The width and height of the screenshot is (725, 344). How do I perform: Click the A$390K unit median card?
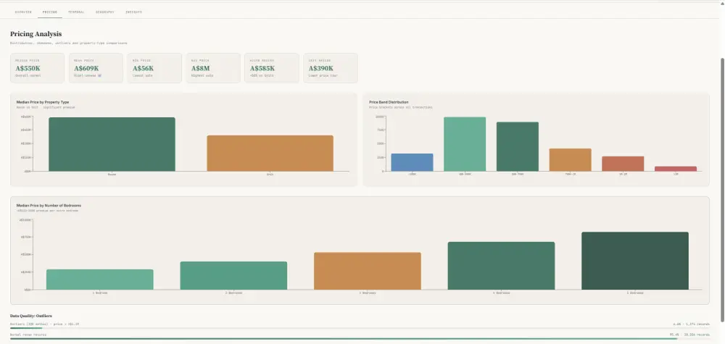(330, 68)
